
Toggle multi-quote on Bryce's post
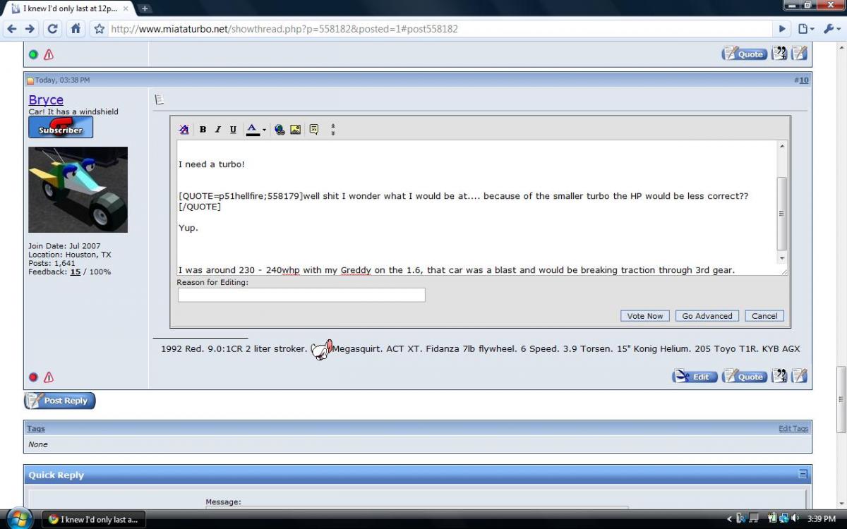[x=779, y=377]
